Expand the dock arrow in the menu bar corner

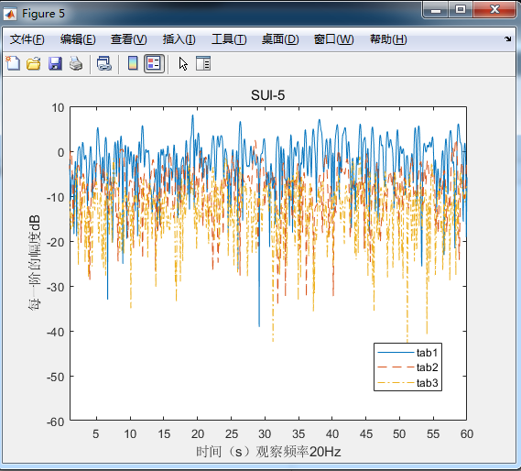507,38
